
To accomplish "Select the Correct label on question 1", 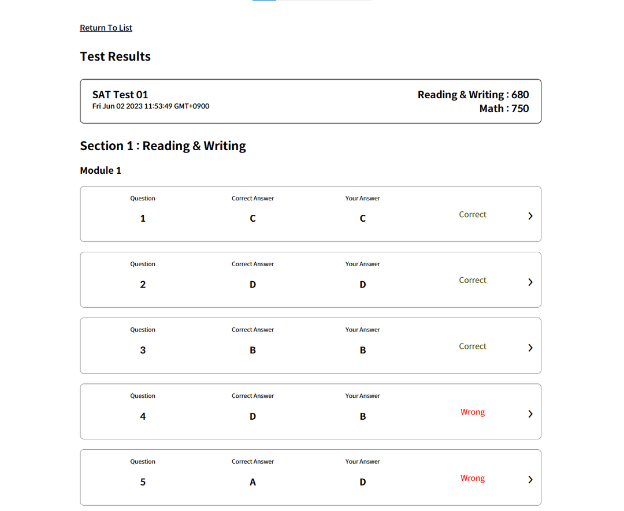I will coord(472,214).
